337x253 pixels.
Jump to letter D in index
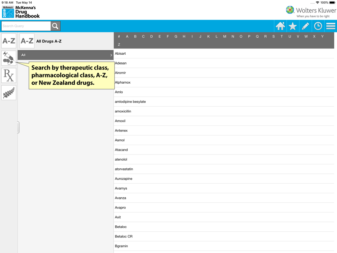click(x=152, y=36)
